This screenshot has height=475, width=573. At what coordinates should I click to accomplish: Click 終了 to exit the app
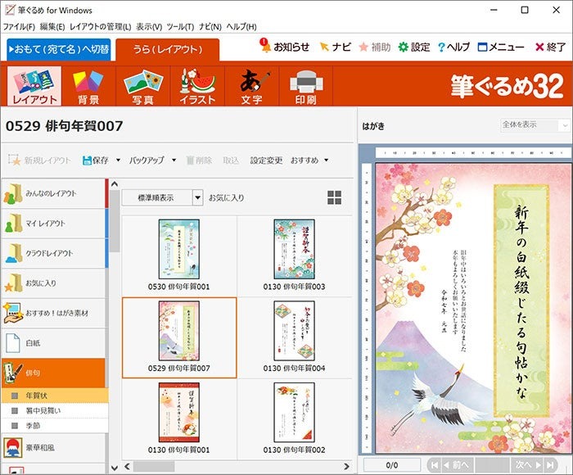550,47
